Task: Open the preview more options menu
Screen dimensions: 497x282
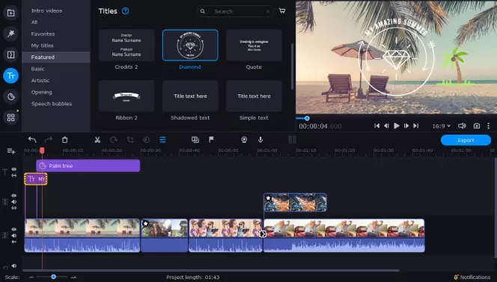Action: [x=489, y=126]
